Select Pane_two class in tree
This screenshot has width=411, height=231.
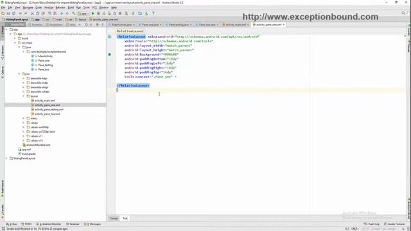coord(44,69)
